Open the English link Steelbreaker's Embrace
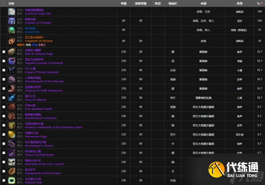 click(41, 118)
